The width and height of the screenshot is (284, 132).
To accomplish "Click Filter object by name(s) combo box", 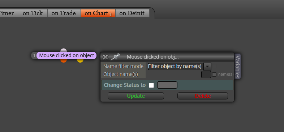I will (176, 67).
